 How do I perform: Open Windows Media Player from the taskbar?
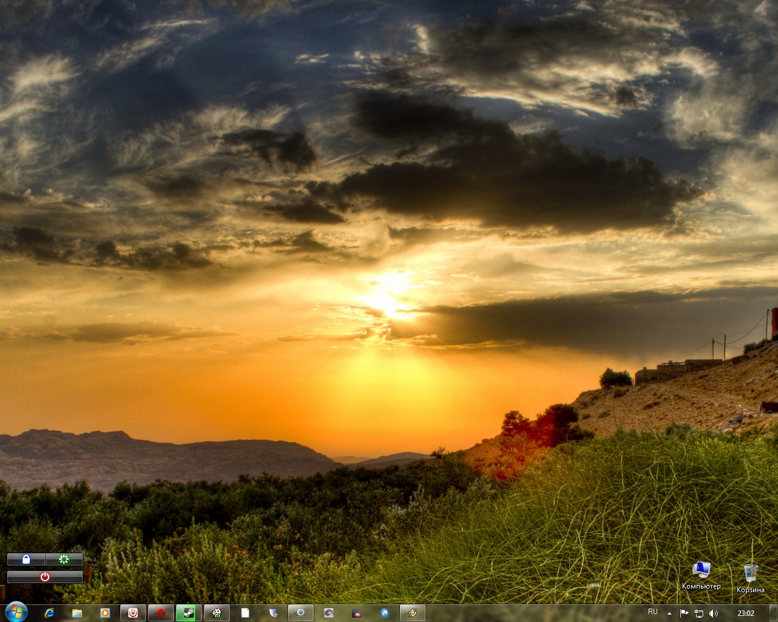(105, 613)
